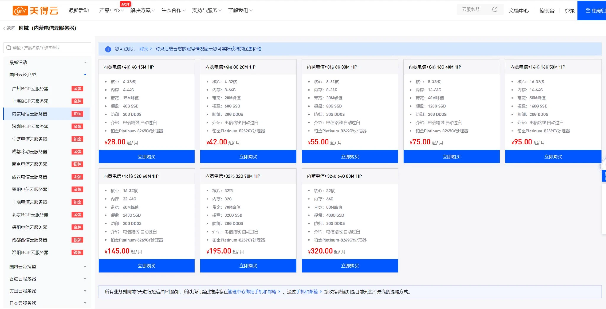Image resolution: width=606 pixels, height=309 pixels.
Task: Click the search magnifier icon in top bar
Action: 494,10
